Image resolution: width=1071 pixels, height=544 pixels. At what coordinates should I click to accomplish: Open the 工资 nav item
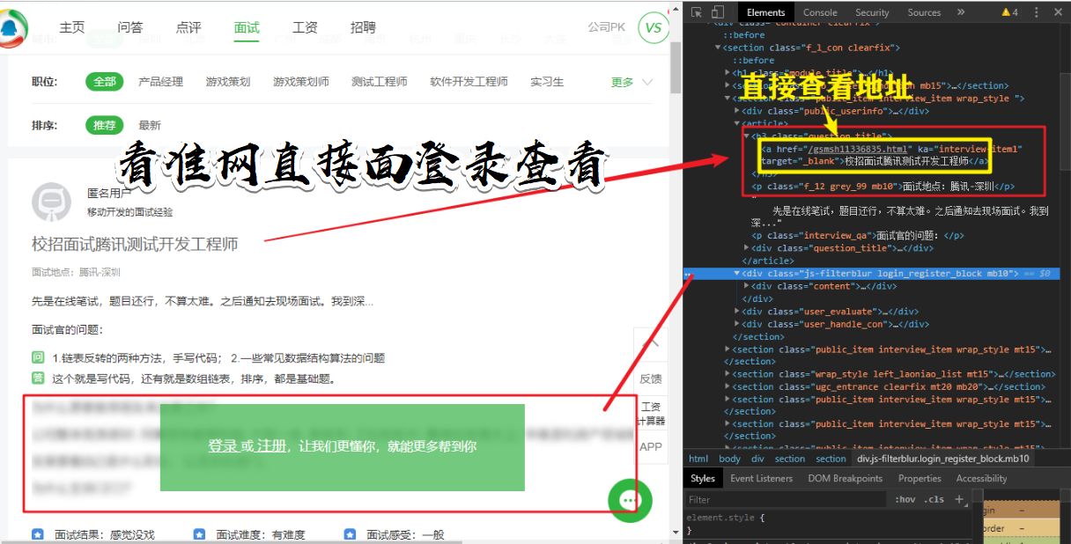tap(305, 27)
